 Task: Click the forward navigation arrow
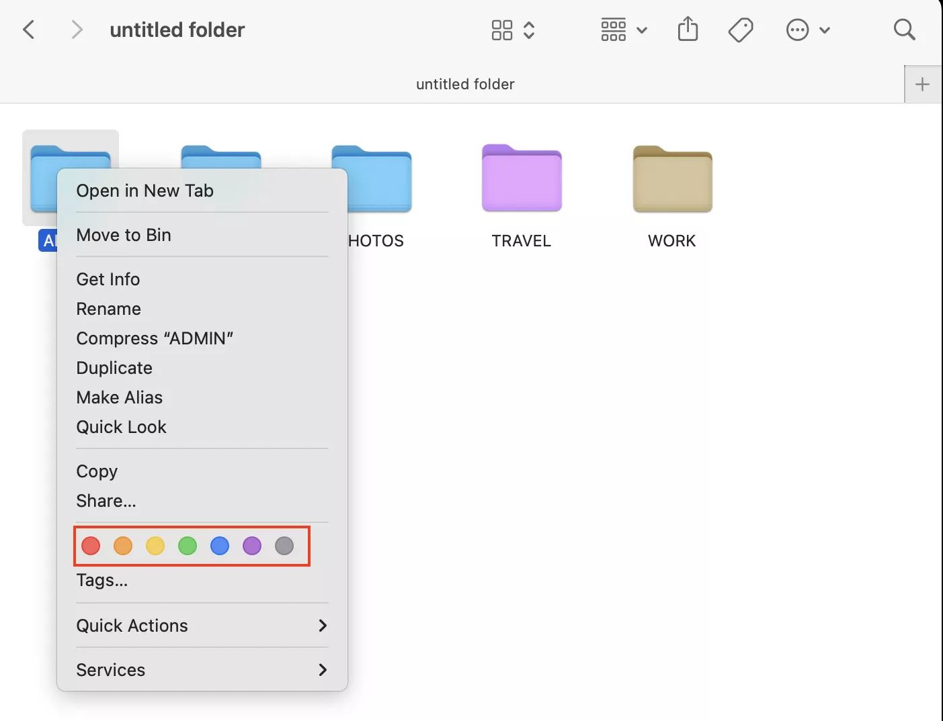click(77, 30)
